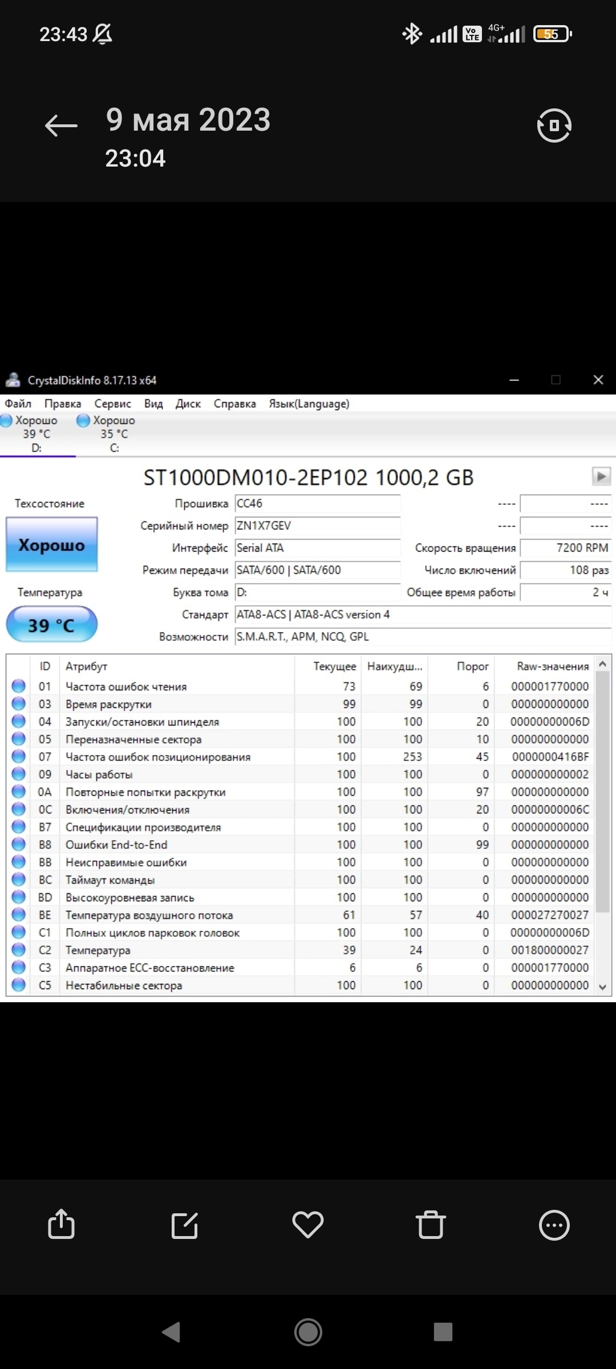Click the CrystalDiskInfo app icon in title bar

(x=13, y=380)
